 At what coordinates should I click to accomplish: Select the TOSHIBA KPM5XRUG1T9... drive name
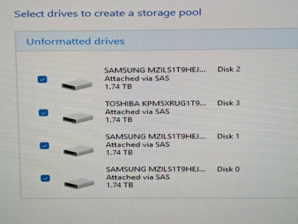[156, 104]
